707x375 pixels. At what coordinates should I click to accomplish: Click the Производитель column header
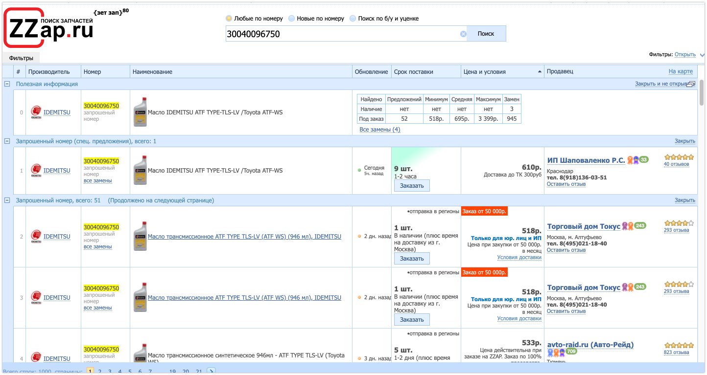[x=53, y=72]
